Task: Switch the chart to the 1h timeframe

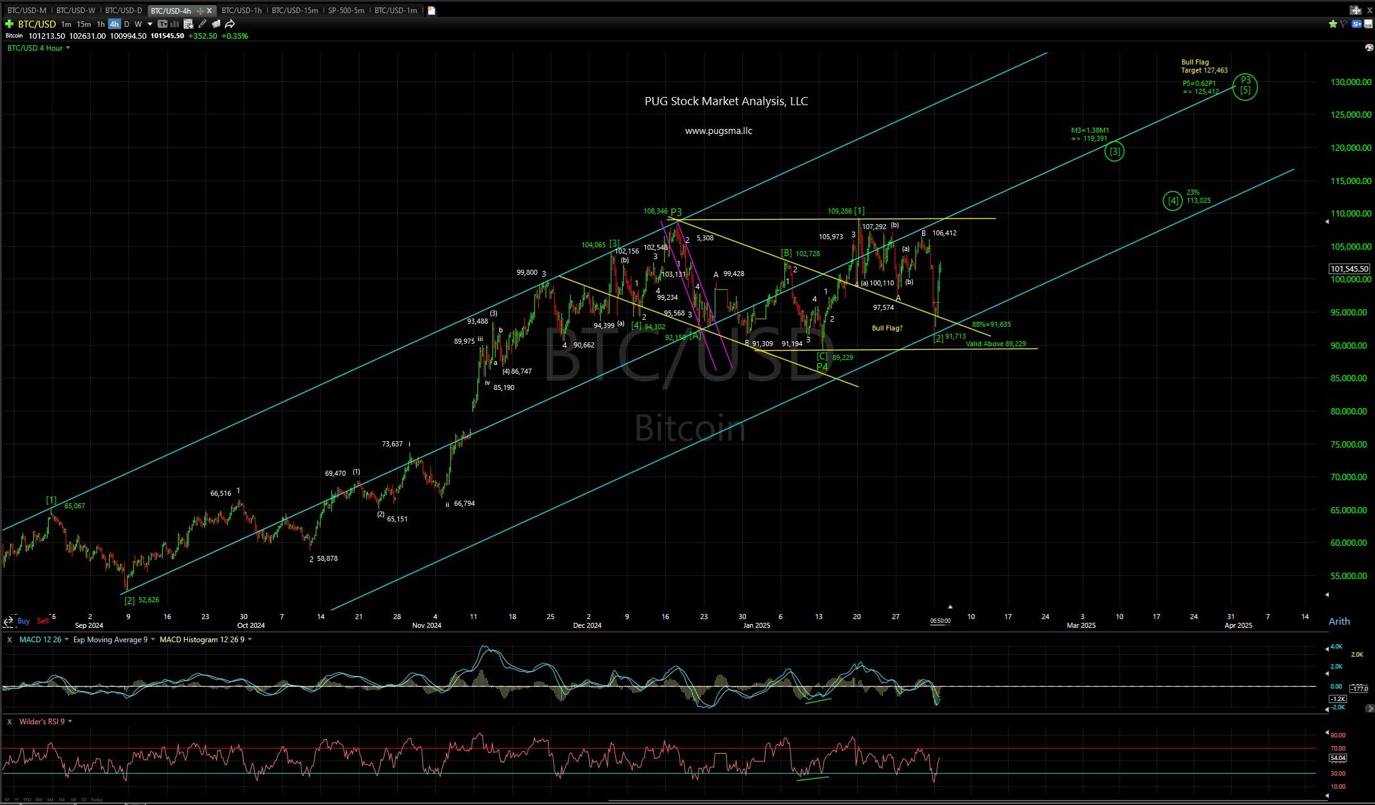Action: pos(100,24)
